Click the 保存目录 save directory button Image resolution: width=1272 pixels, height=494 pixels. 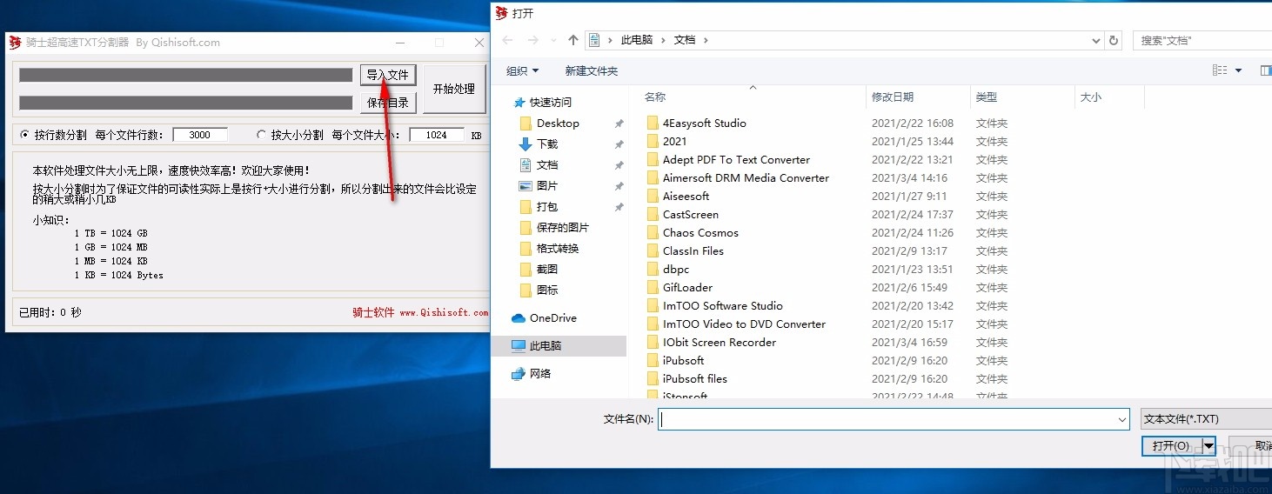pos(388,103)
